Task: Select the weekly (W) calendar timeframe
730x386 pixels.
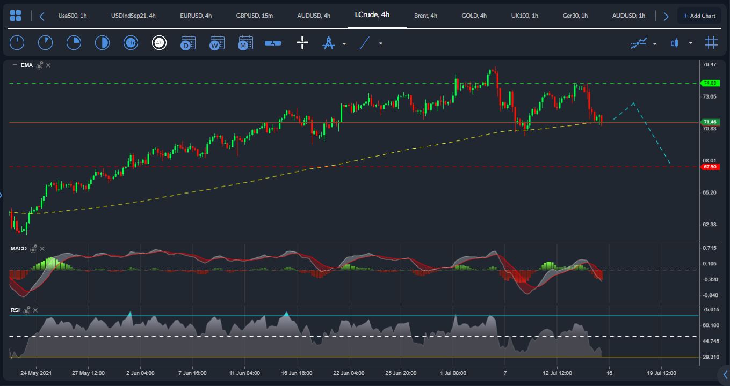Action: point(217,43)
